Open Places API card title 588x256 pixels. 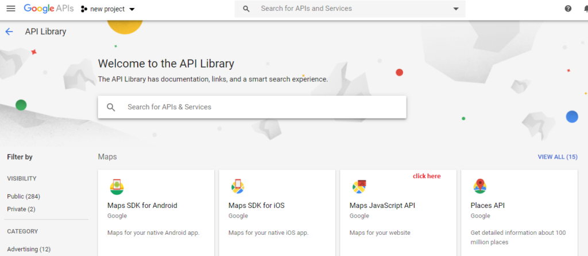coord(488,206)
